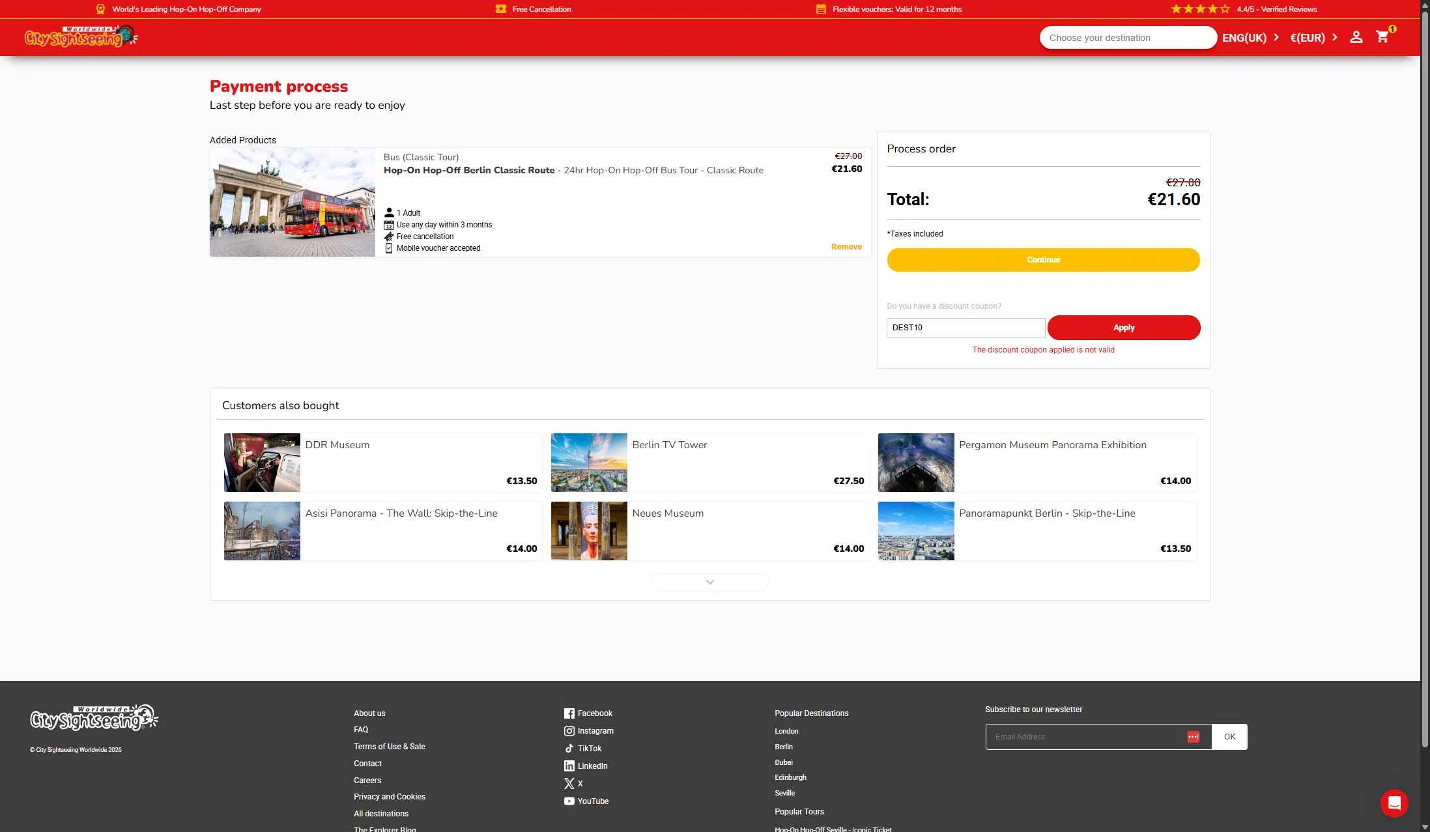This screenshot has width=1430, height=832.
Task: Click the Choose your destination search field
Action: 1128,38
